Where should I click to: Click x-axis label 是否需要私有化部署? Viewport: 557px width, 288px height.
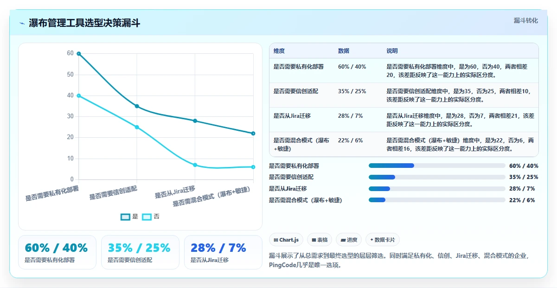pyautogui.click(x=52, y=193)
